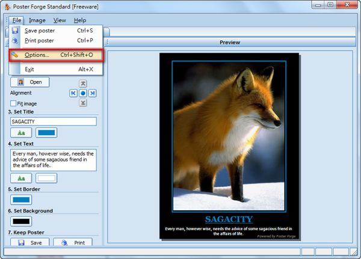Open the Help menu
The height and width of the screenshot is (259, 361).
79,20
